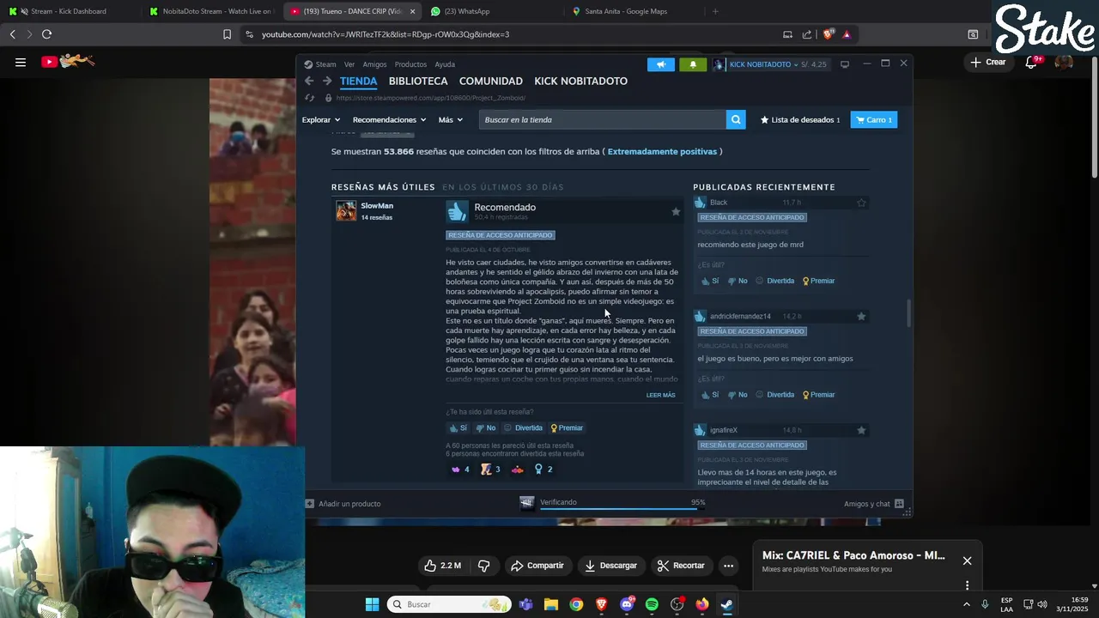Click the Steam store page scrollbar
Image resolution: width=1099 pixels, height=618 pixels.
tap(908, 312)
